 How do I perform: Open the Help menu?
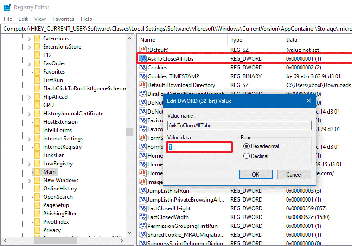tap(86, 19)
